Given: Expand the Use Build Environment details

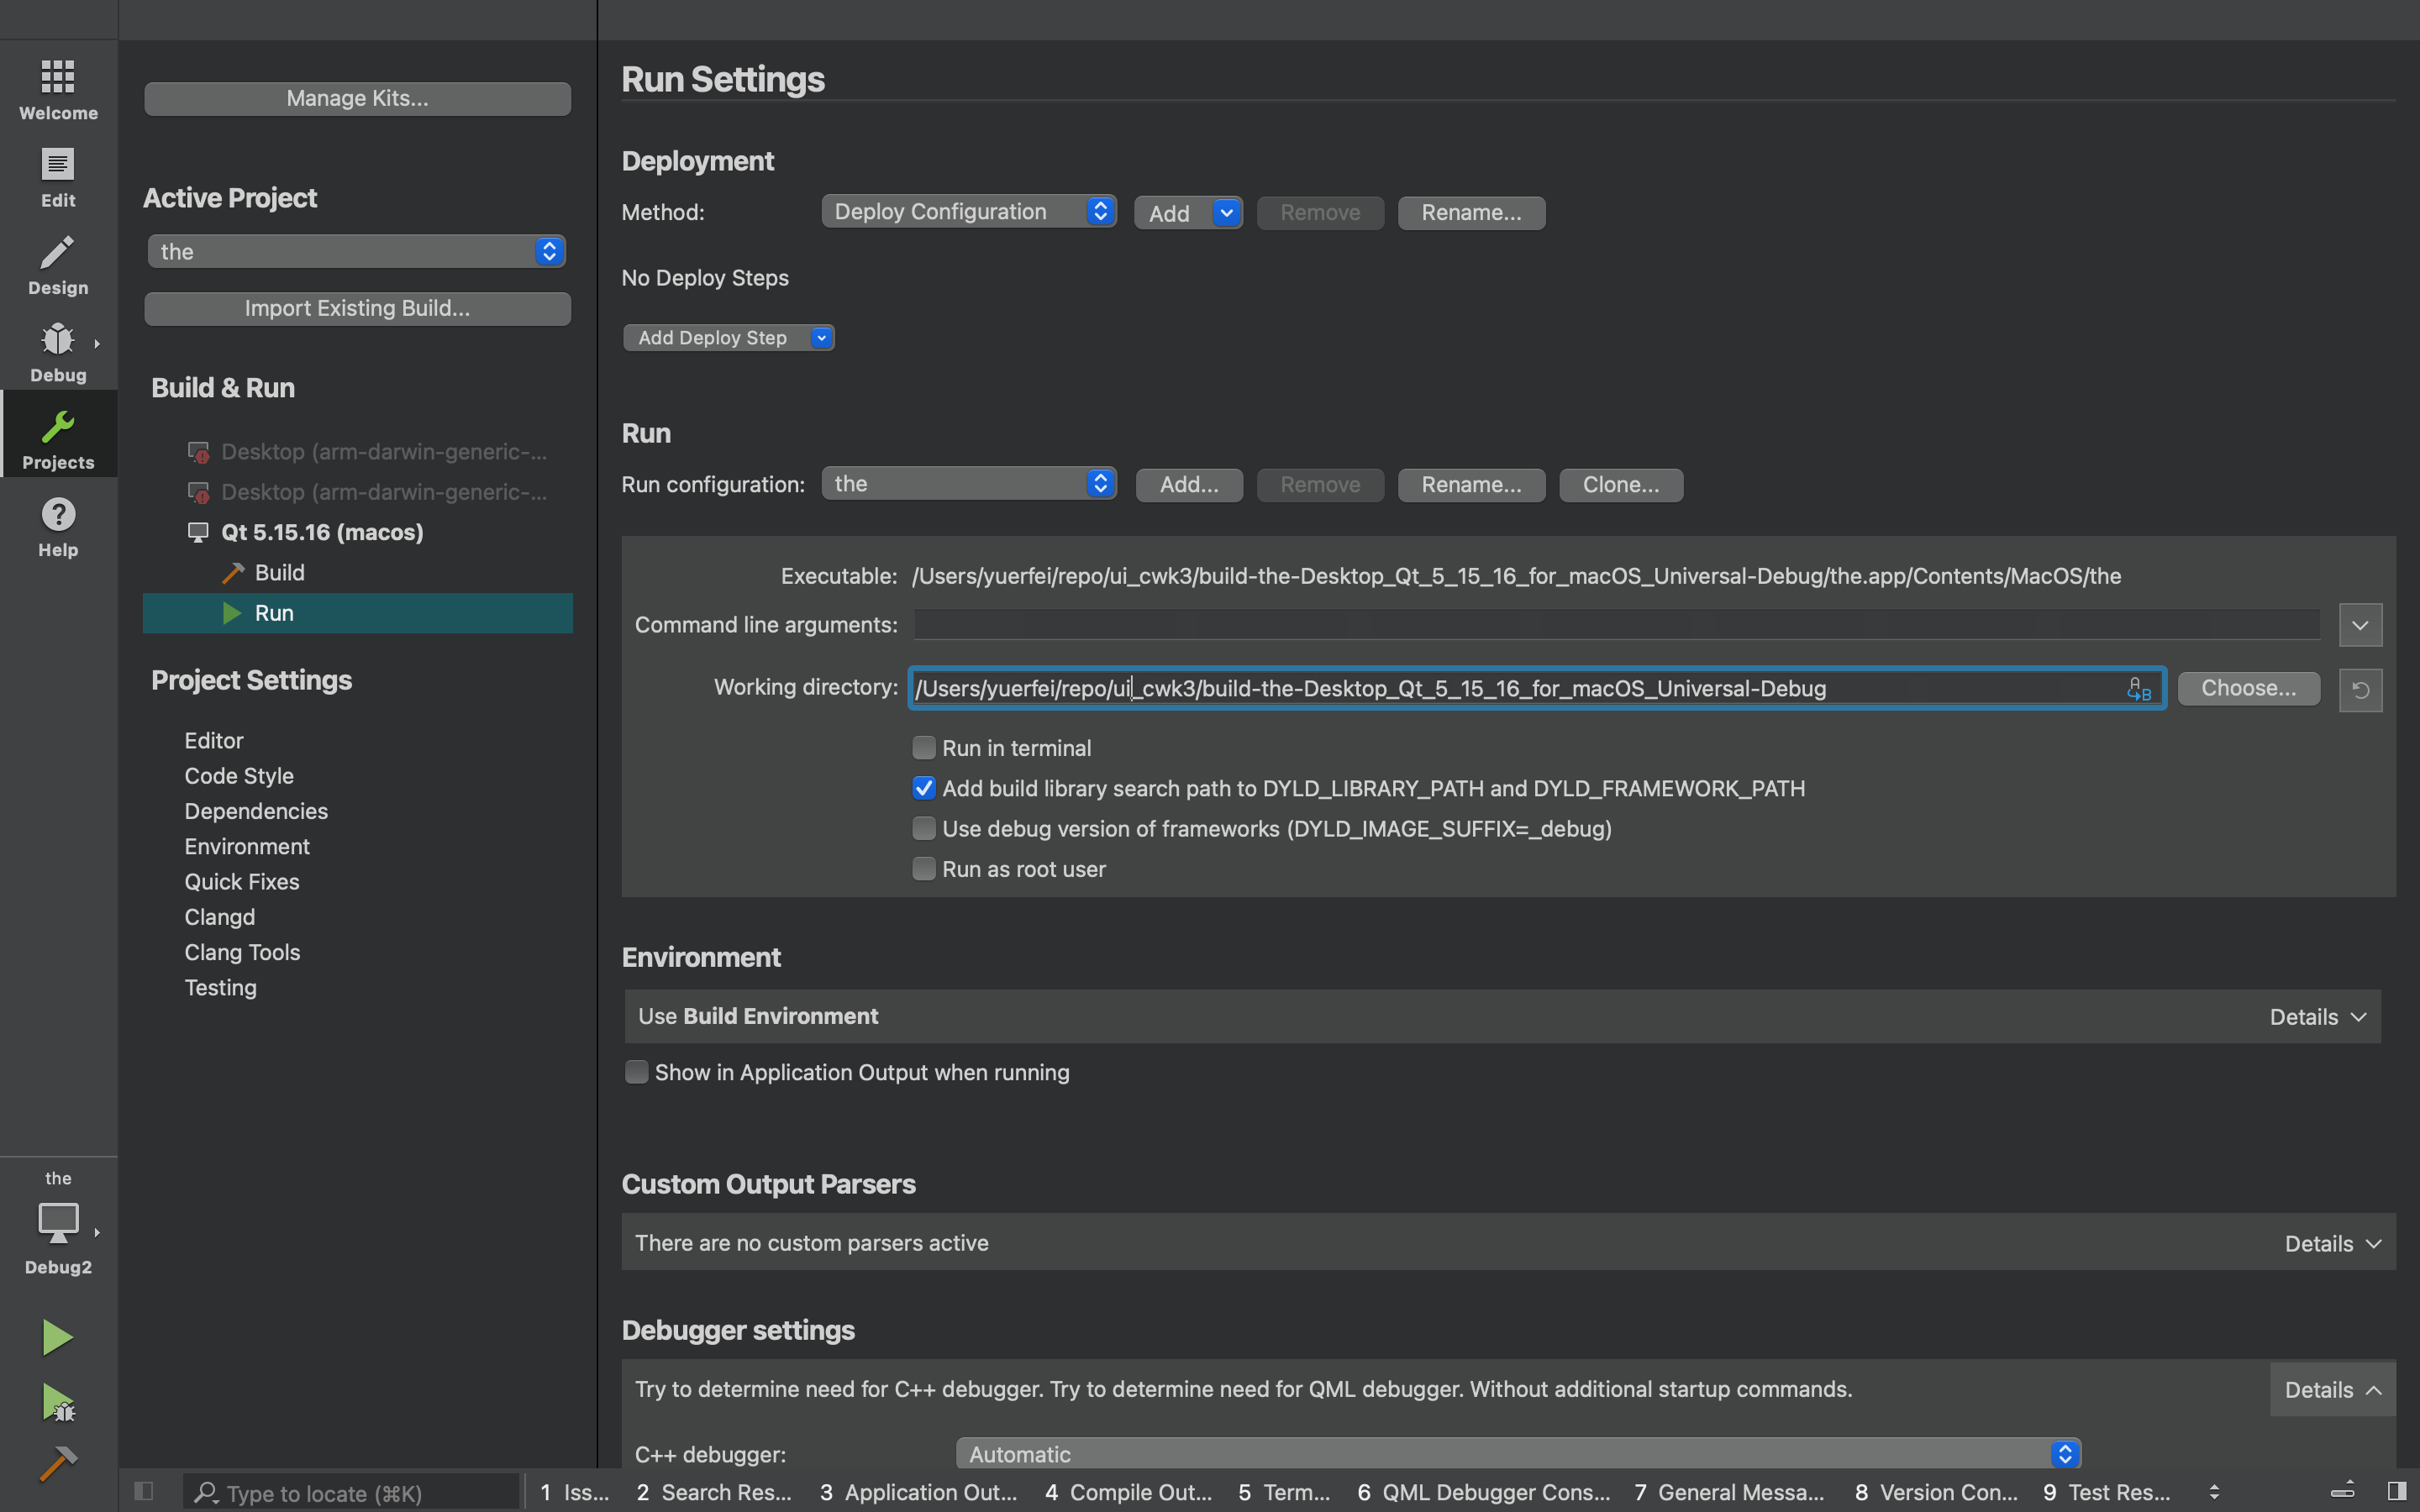Looking at the screenshot, I should point(2317,1017).
